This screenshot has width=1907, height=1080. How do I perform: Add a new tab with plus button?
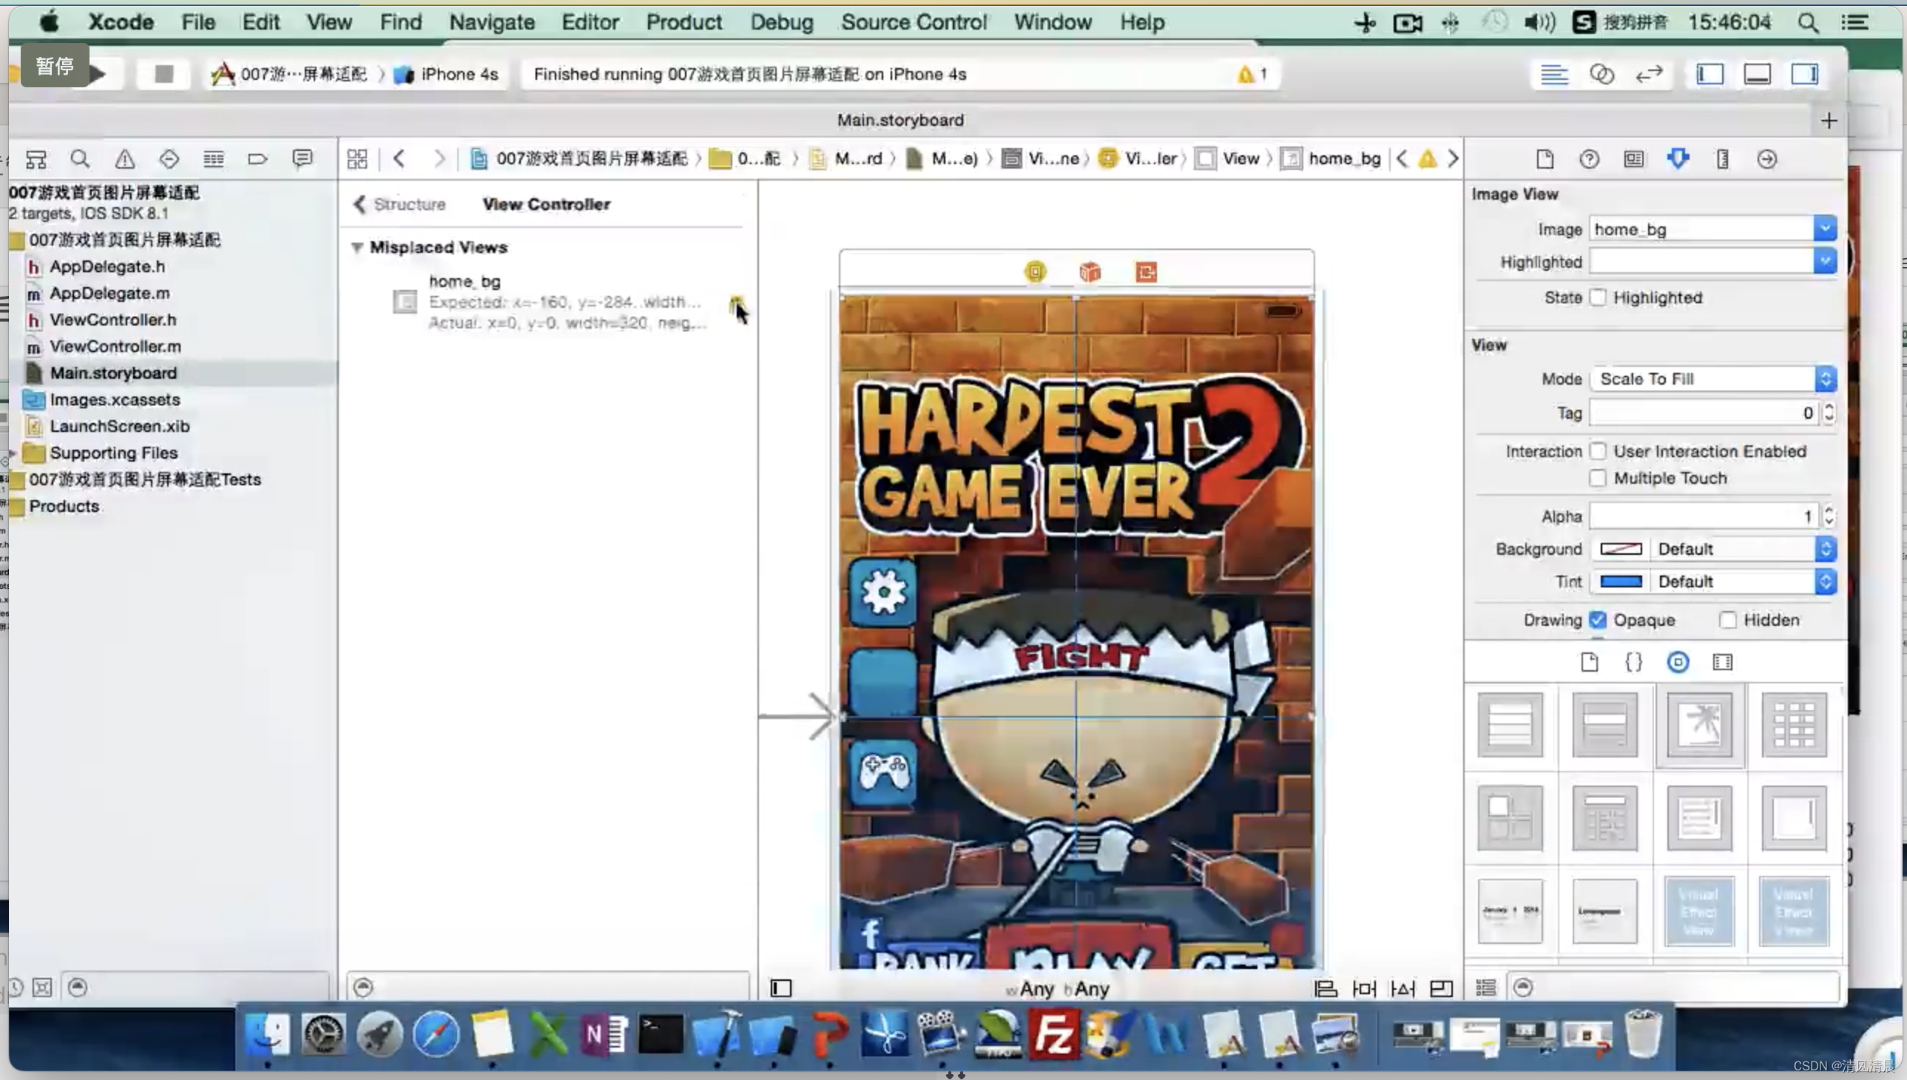coord(1829,120)
